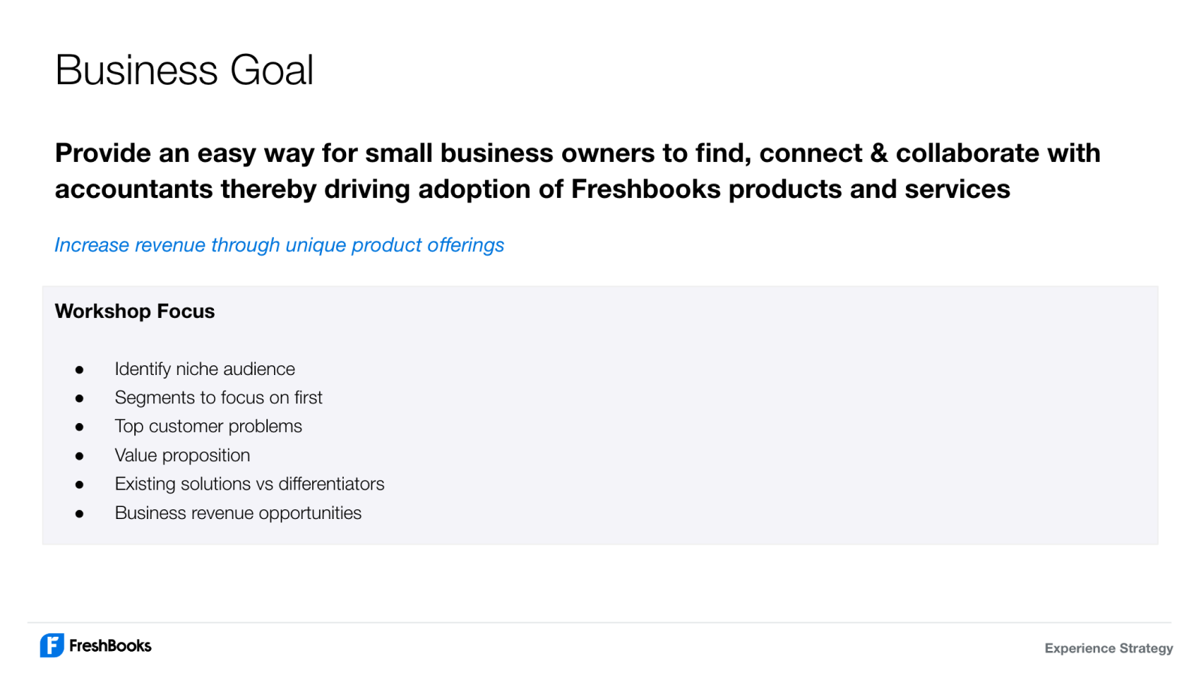Click bullet dot beside Segments to focus
This screenshot has width=1201, height=675.
pos(79,398)
